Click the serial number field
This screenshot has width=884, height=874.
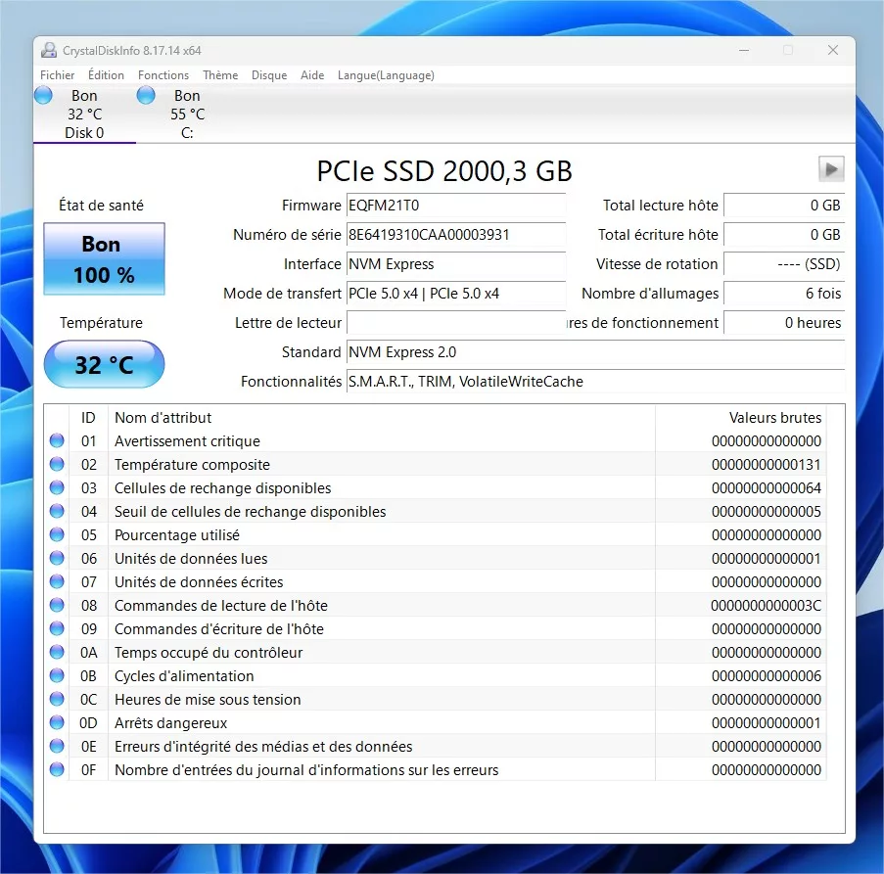pos(456,235)
